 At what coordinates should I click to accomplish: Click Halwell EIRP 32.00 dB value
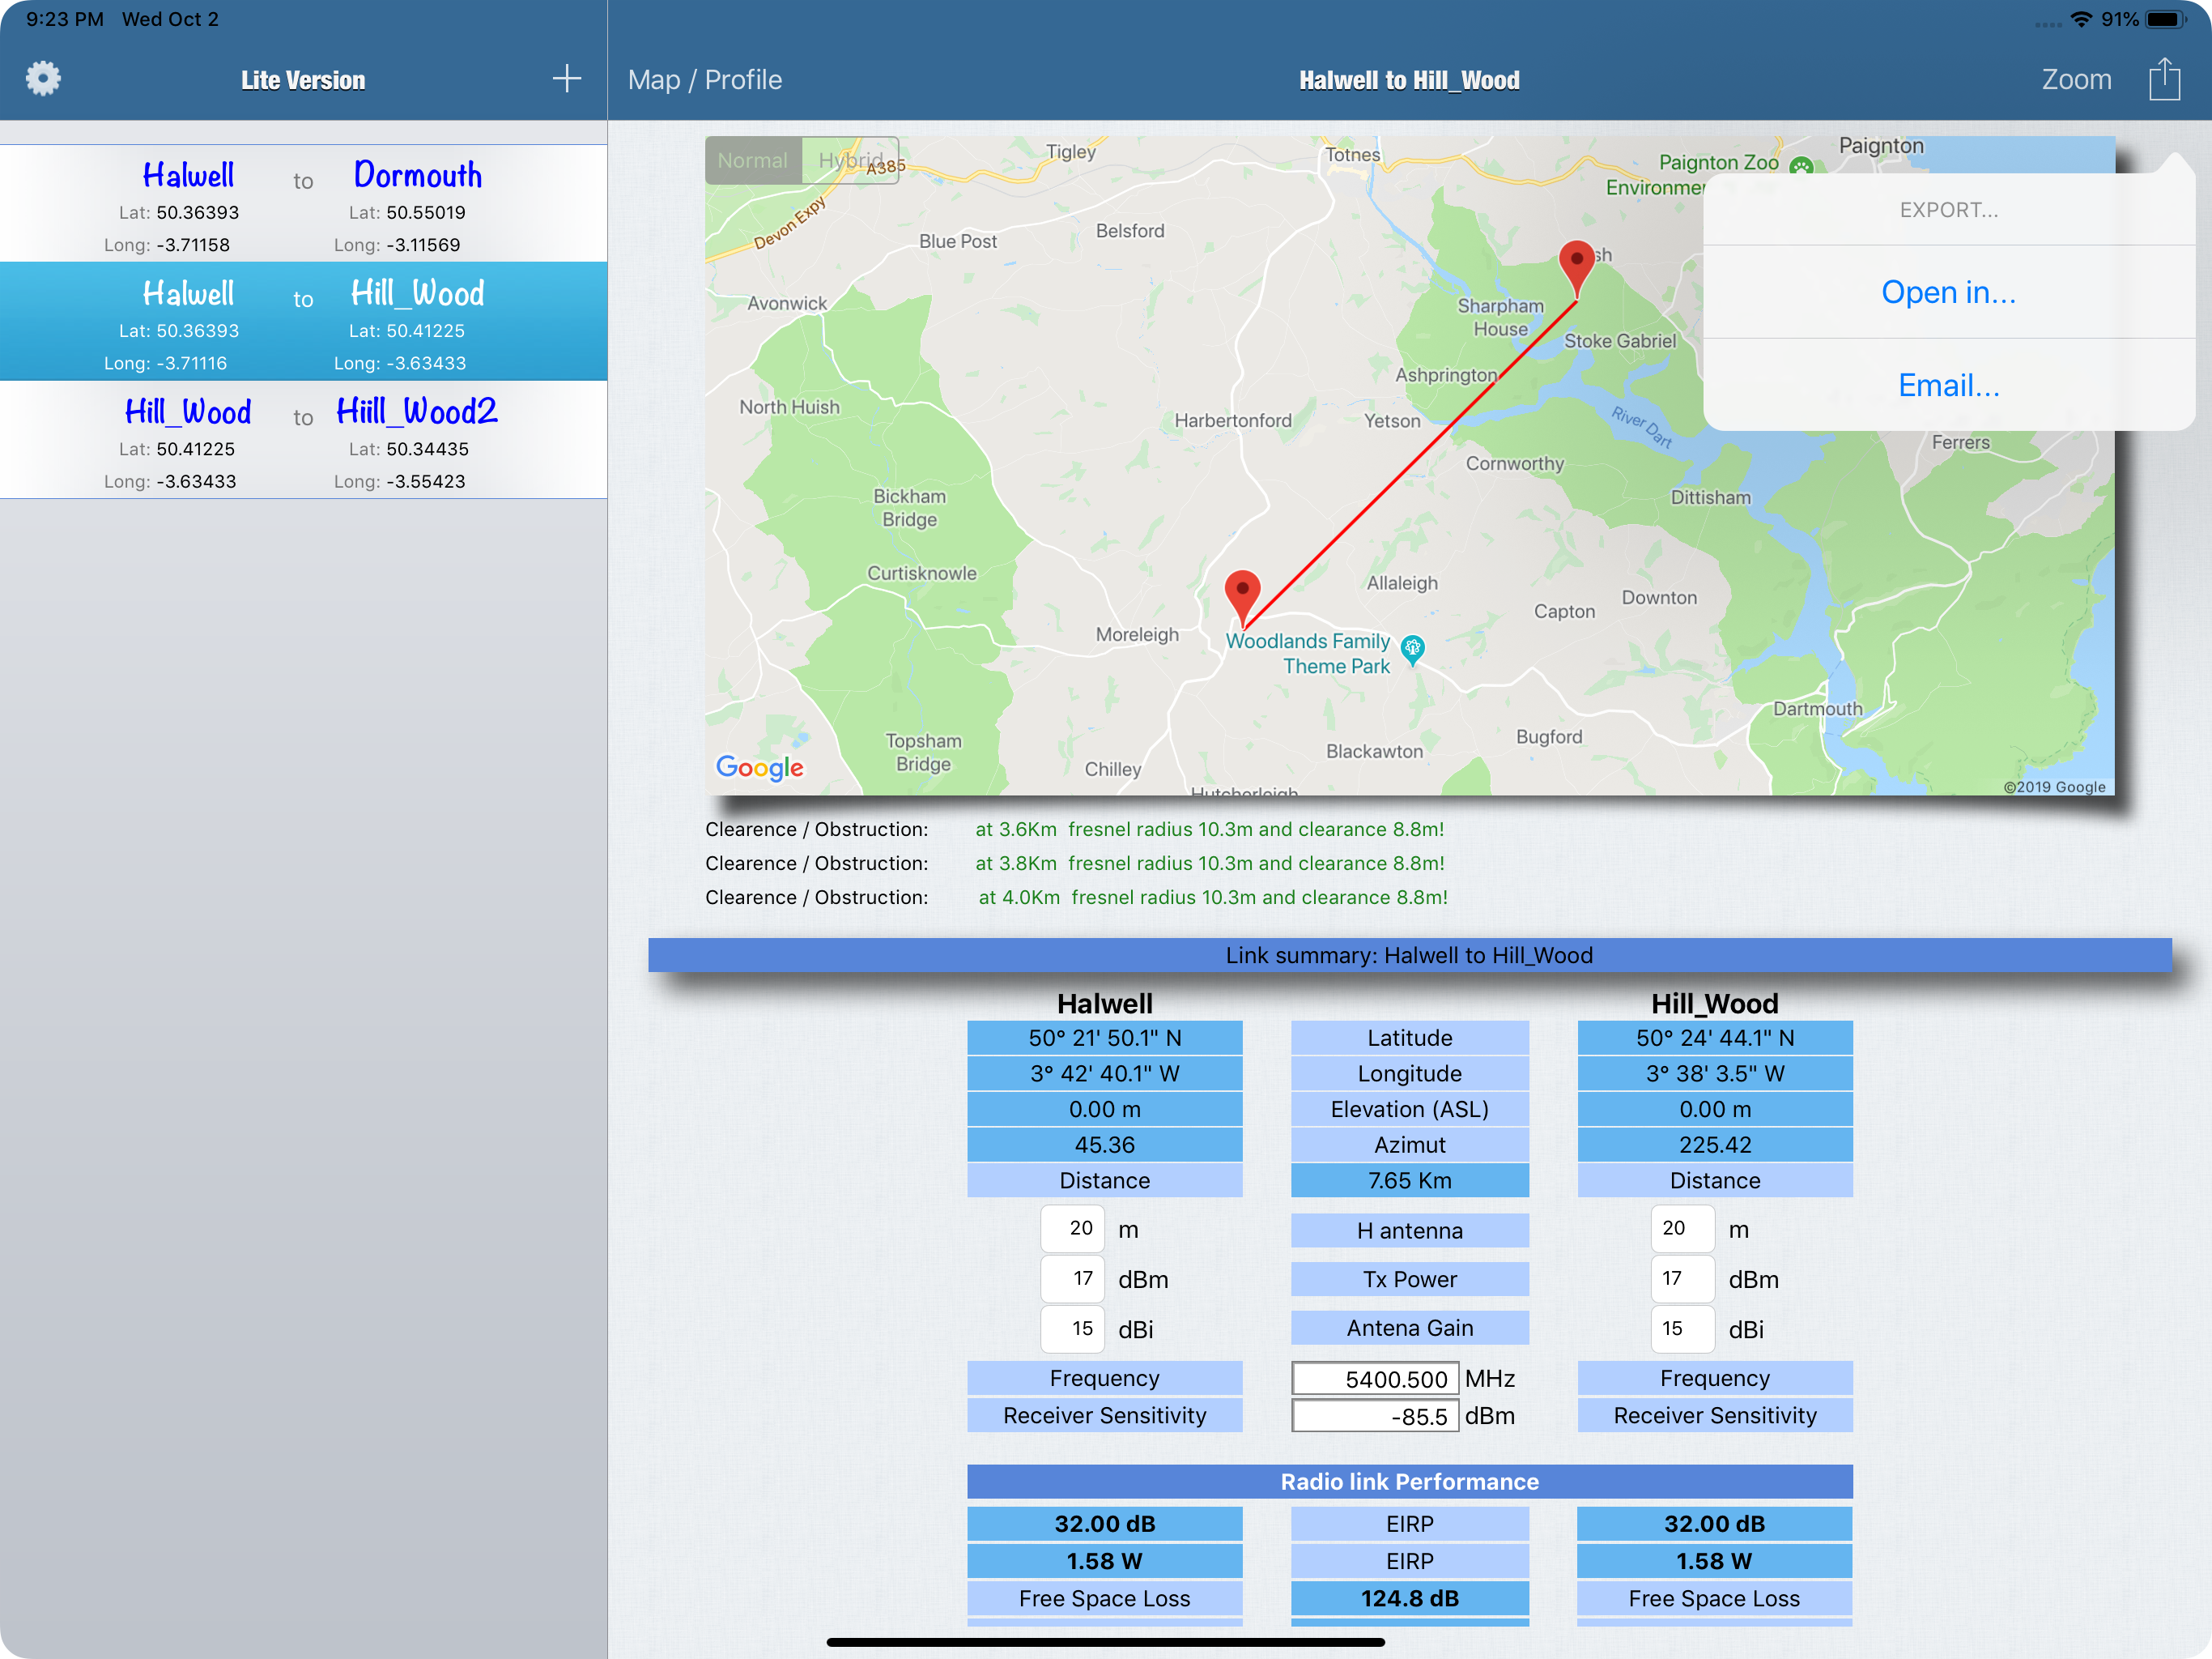coord(1104,1524)
